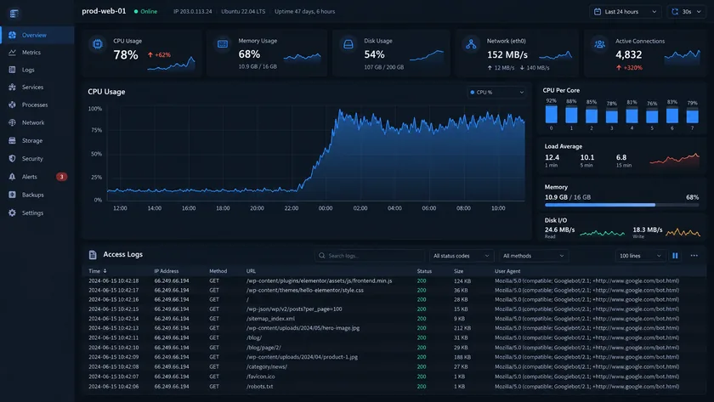Click the /category/news/ log URL
The width and height of the screenshot is (714, 402).
267,366
